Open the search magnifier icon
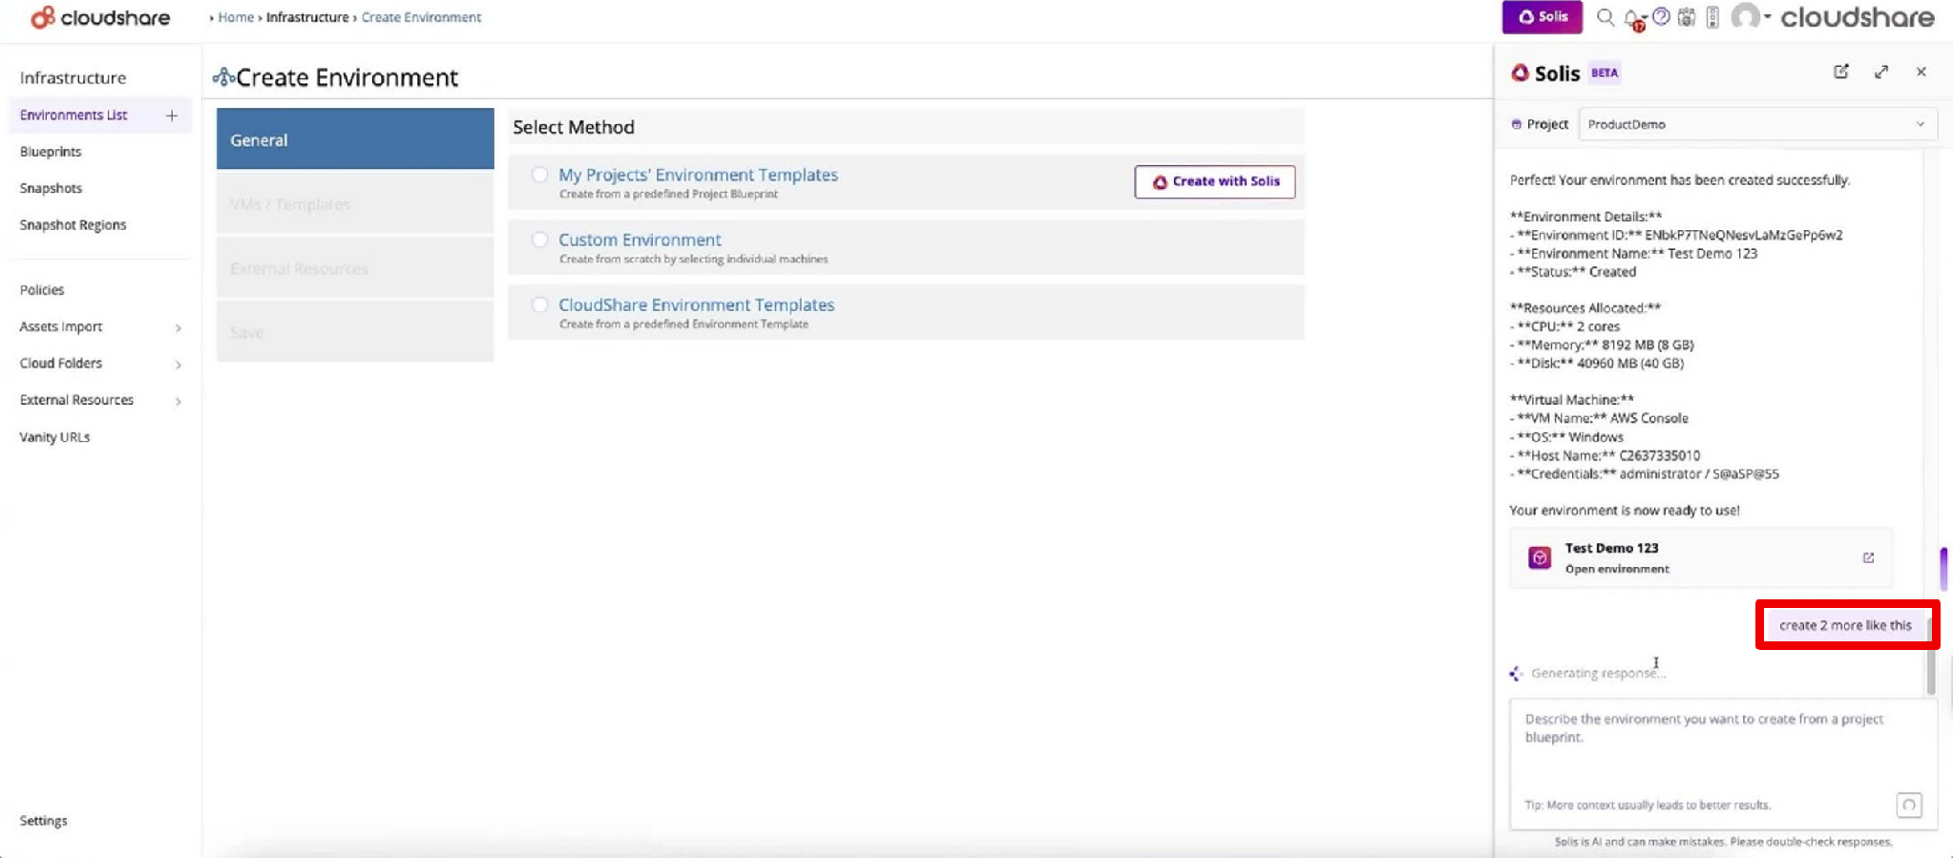This screenshot has height=858, width=1953. click(1606, 17)
